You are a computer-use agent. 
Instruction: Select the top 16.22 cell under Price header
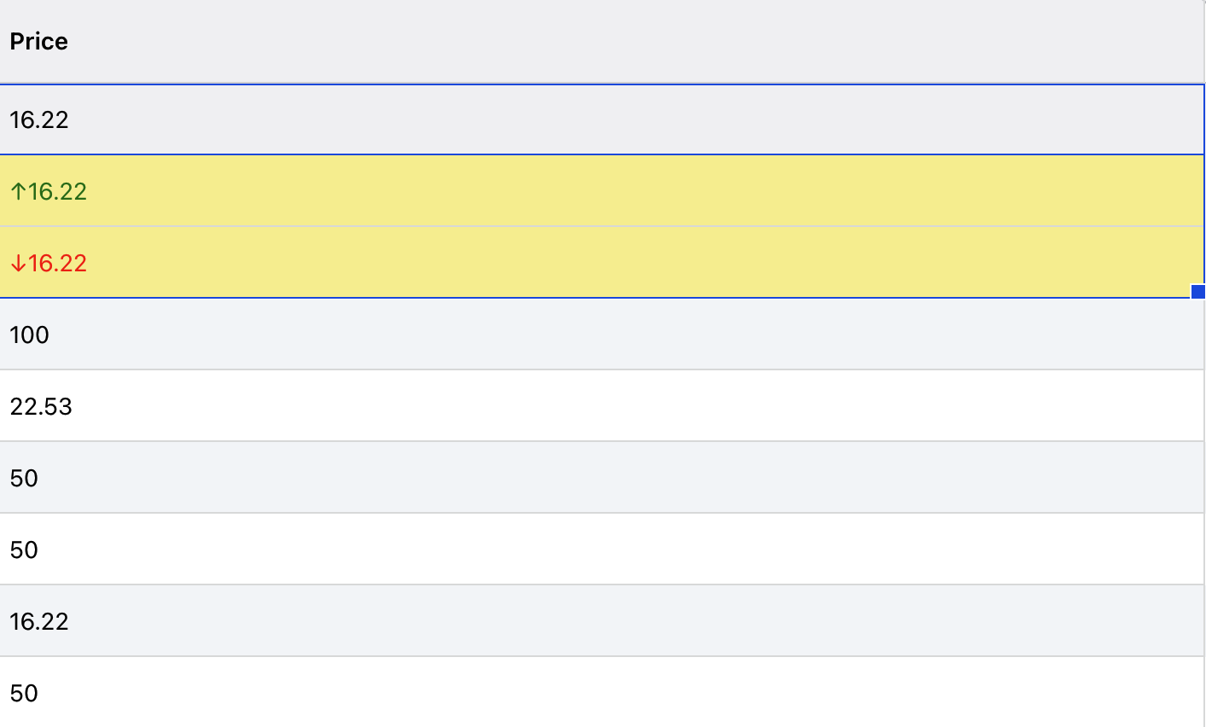pyautogui.click(x=39, y=119)
